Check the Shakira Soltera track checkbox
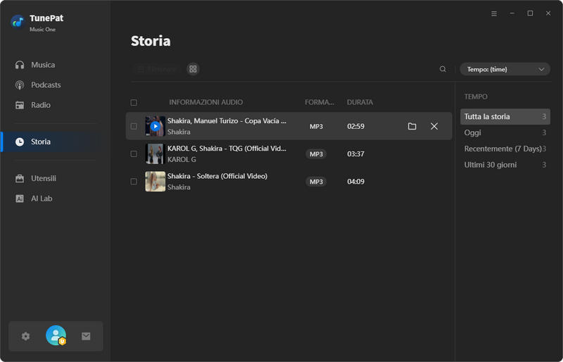563x362 pixels. coord(134,182)
